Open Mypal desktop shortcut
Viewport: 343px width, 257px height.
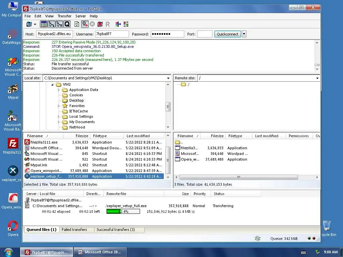[13, 92]
